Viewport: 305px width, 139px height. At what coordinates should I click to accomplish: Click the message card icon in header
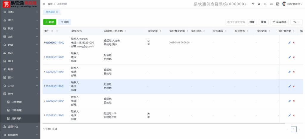271,4
